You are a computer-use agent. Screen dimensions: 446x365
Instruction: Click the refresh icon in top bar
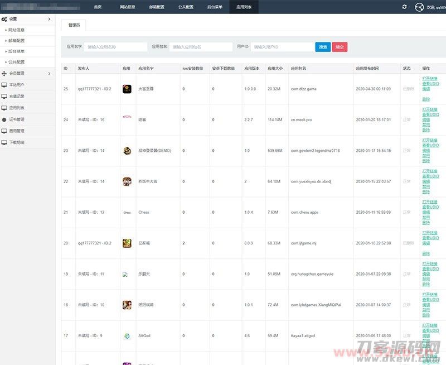click(404, 7)
